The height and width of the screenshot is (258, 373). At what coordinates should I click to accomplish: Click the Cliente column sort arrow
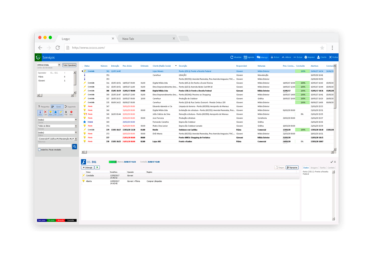(x=176, y=66)
